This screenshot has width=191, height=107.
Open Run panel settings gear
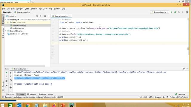tap(184, 69)
